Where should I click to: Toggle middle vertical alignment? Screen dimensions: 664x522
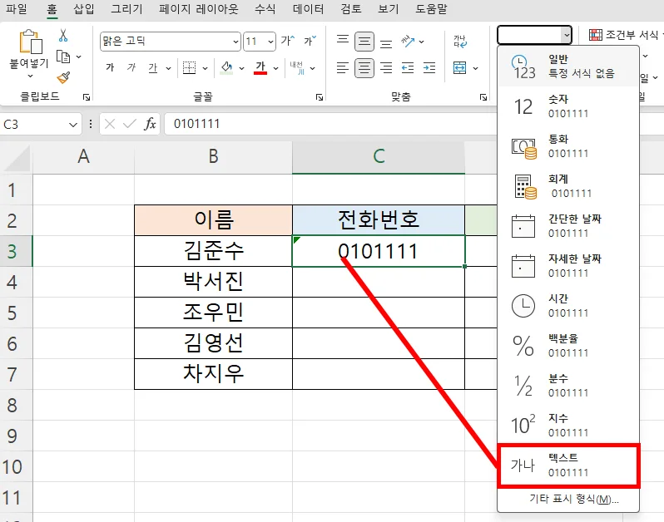point(364,42)
